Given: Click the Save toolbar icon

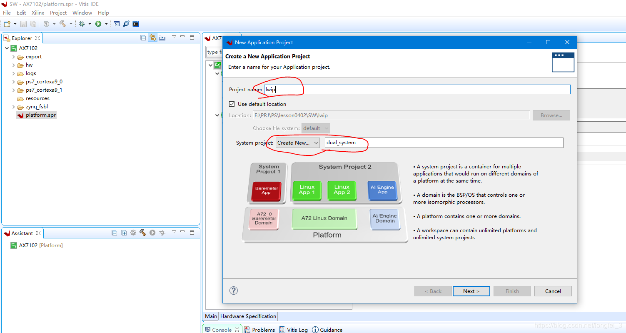Looking at the screenshot, I should click(24, 24).
